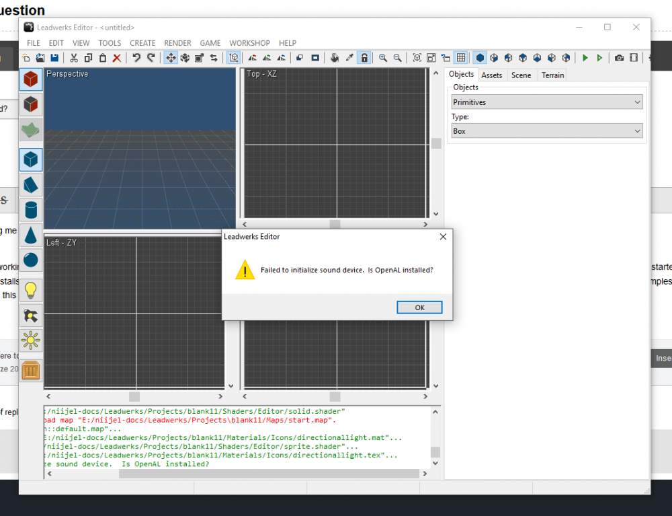Add a point light with the bulb icon

pos(31,290)
